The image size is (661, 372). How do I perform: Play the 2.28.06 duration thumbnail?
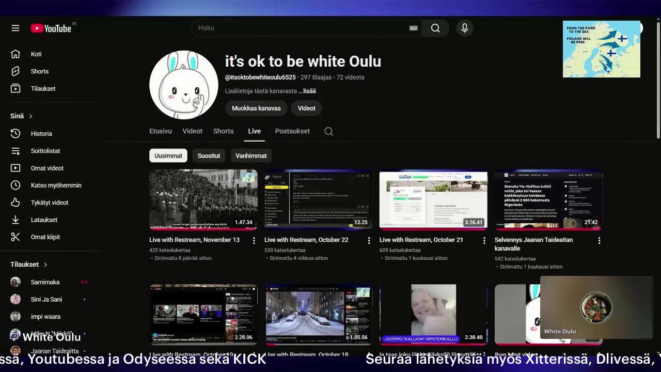pos(203,314)
